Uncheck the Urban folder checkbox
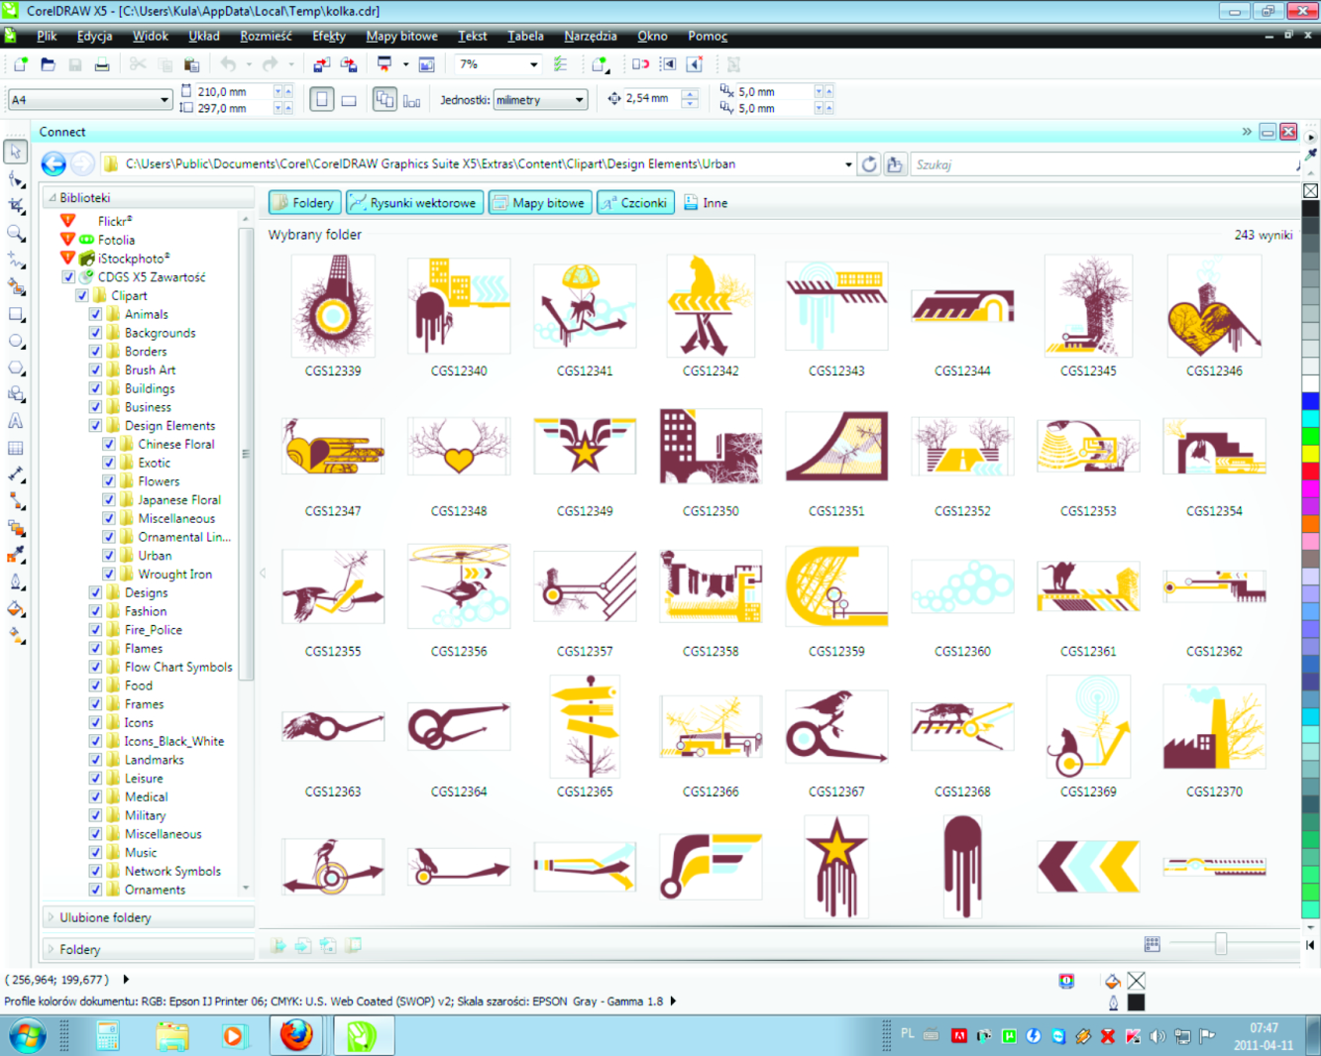Viewport: 1321px width, 1056px height. coord(109,556)
